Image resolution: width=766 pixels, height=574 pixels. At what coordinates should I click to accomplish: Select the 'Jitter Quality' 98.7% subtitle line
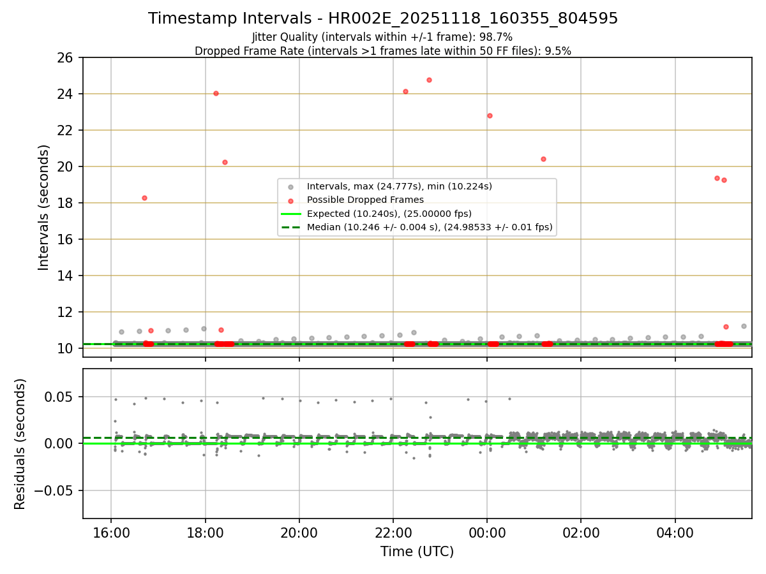(x=382, y=37)
